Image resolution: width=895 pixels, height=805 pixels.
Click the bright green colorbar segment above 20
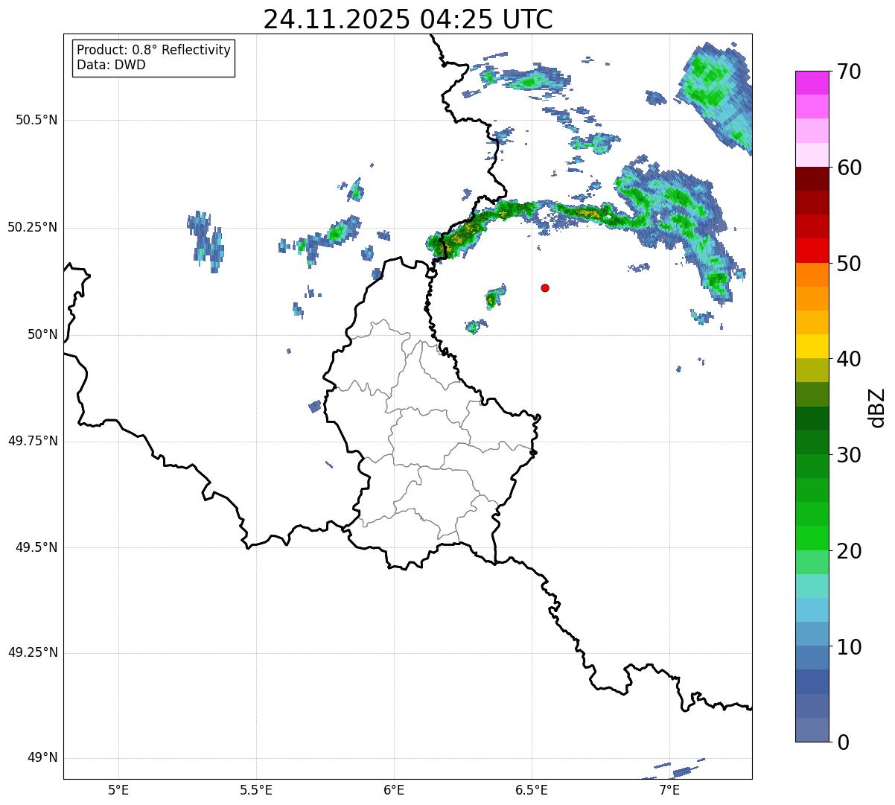[812, 538]
